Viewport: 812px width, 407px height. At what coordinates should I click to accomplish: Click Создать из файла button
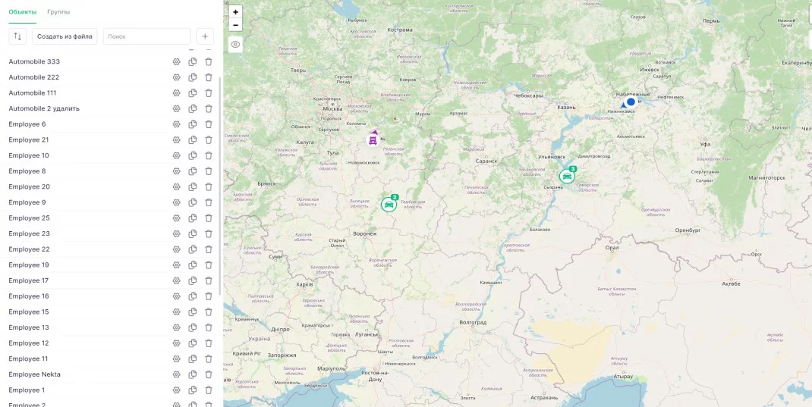click(x=65, y=36)
